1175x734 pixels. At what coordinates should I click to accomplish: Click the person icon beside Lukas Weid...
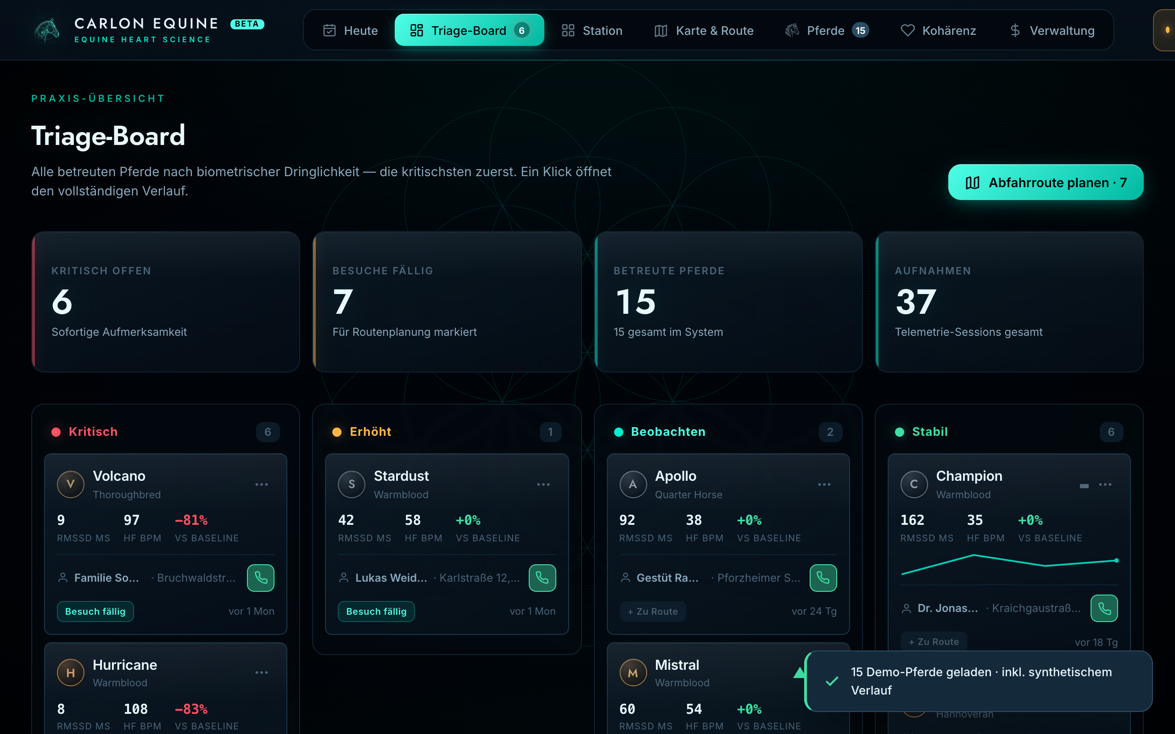coord(344,578)
